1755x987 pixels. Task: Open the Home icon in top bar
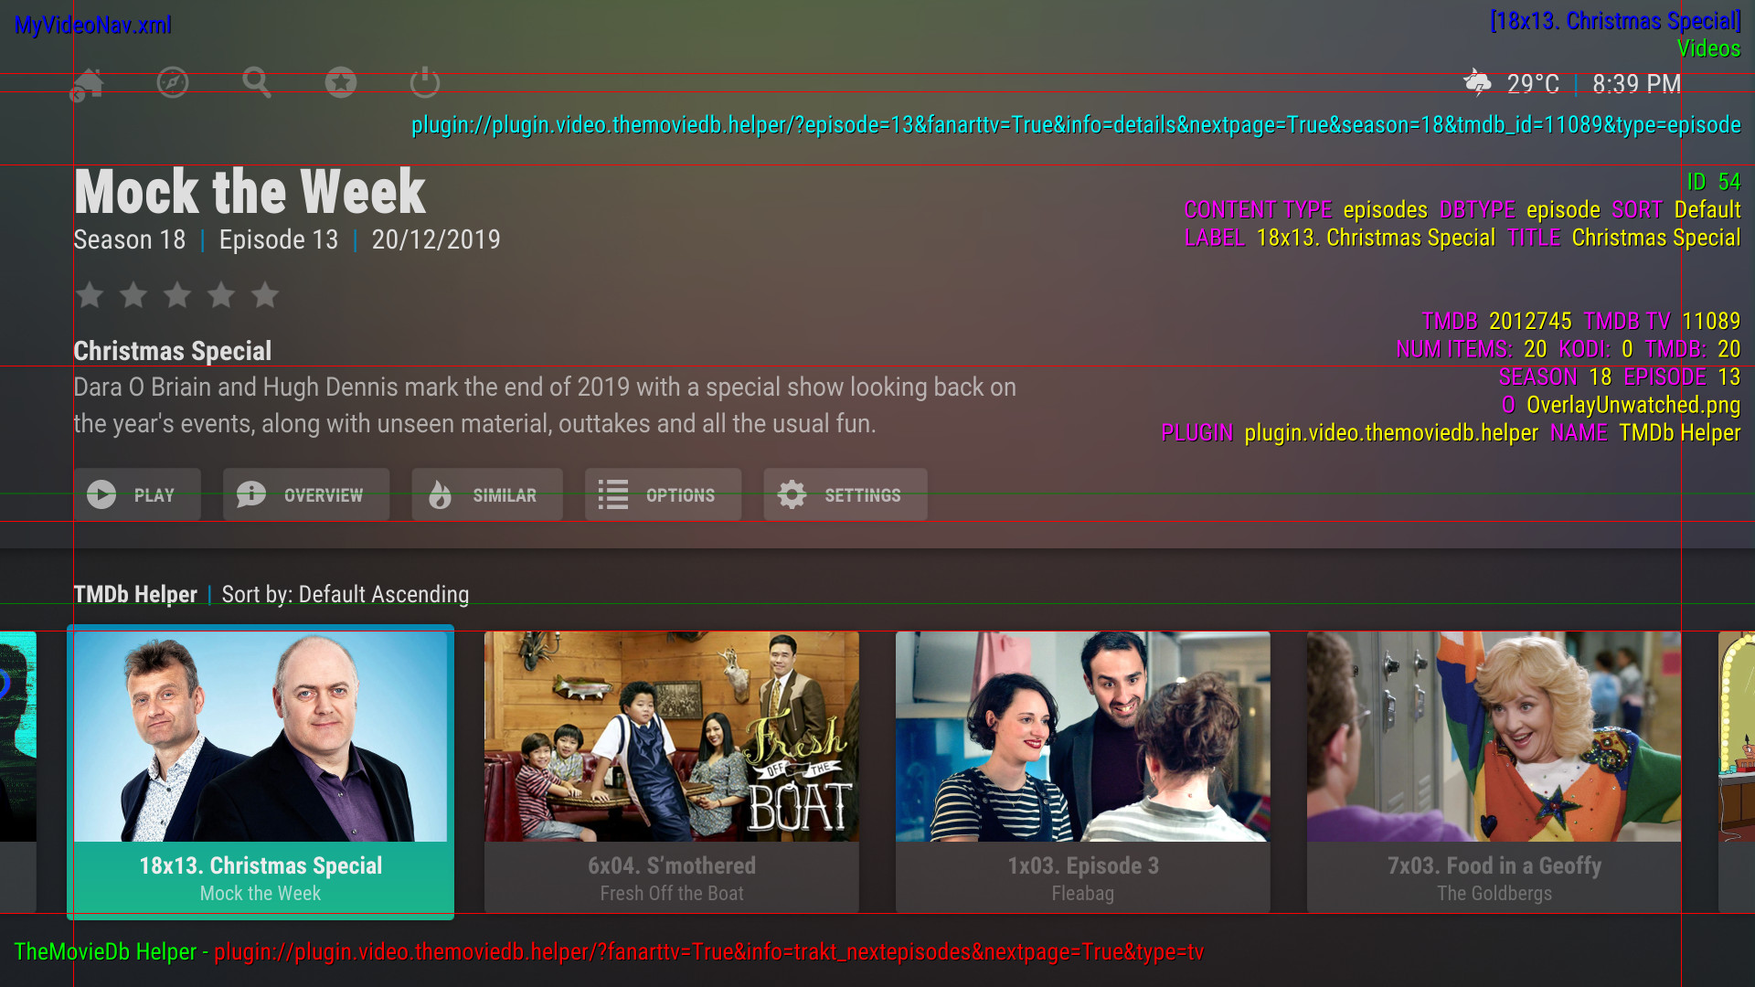coord(88,84)
